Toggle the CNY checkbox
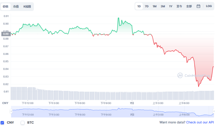218x127 pixels. (3, 123)
